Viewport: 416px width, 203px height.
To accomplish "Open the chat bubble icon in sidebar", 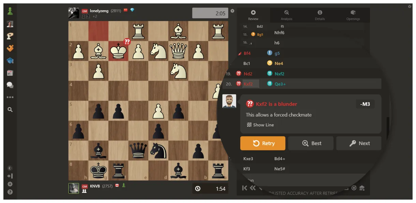I will click(x=9, y=85).
